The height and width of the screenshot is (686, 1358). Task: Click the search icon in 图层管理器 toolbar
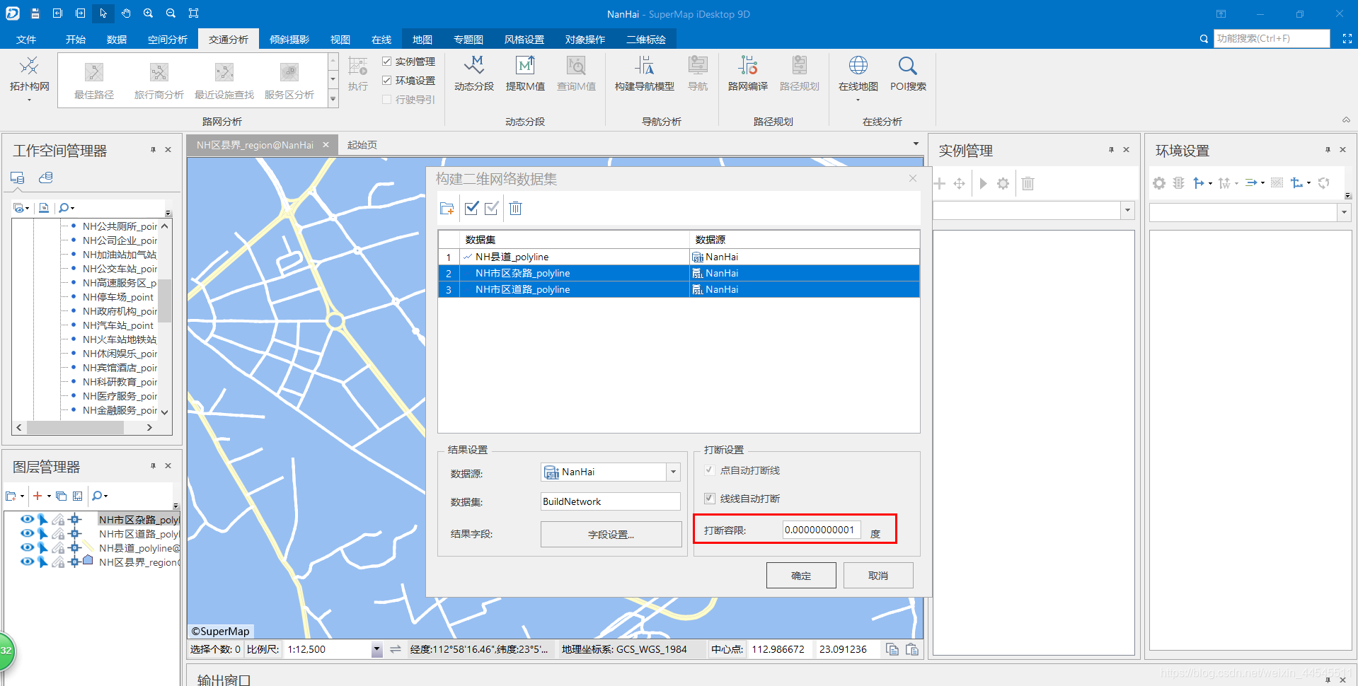point(99,496)
